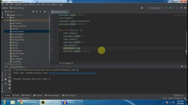Collapse all icon in Project panel header
Screen dimensions: 188x105
pos(40,12)
